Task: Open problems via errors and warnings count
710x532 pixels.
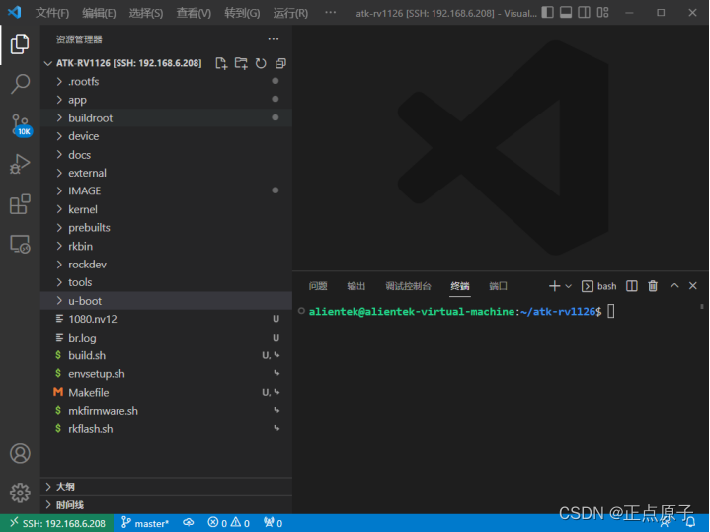Action: coord(229,523)
